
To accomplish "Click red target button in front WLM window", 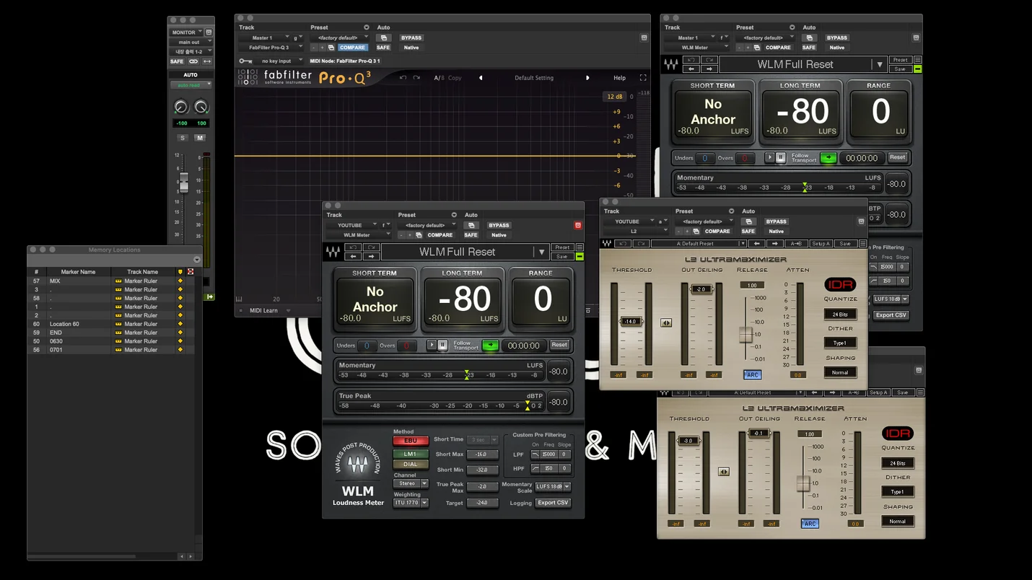I will [577, 225].
